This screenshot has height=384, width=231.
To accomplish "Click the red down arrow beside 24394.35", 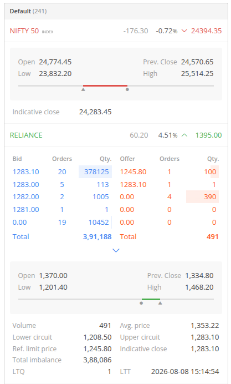I will click(184, 31).
